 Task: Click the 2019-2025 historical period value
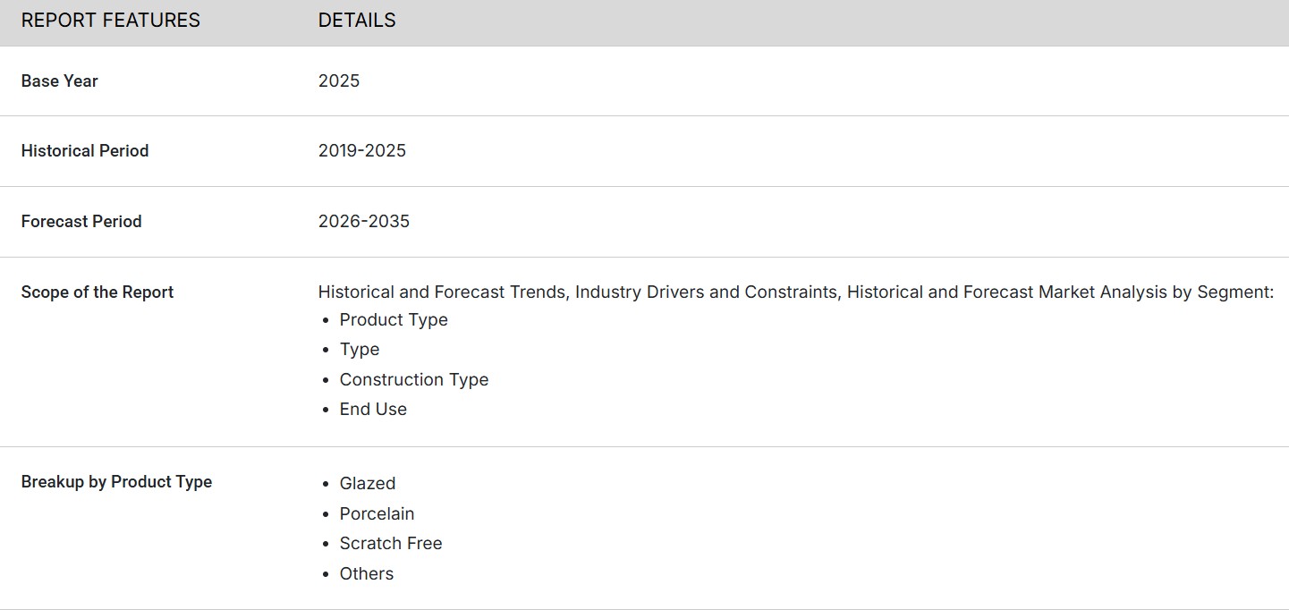361,150
